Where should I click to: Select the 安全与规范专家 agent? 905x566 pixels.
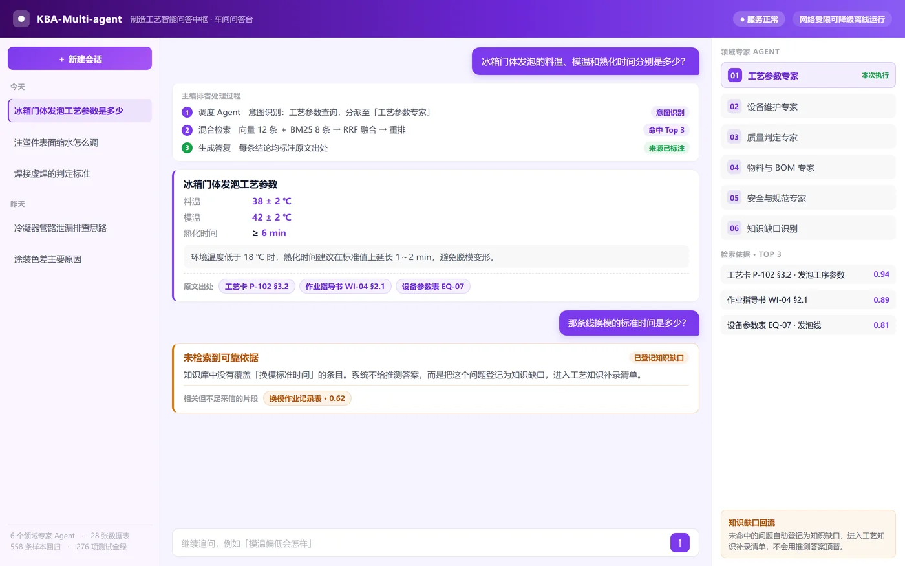(808, 198)
